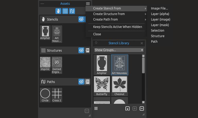Select Amphor in Stencil Library

[102, 65]
